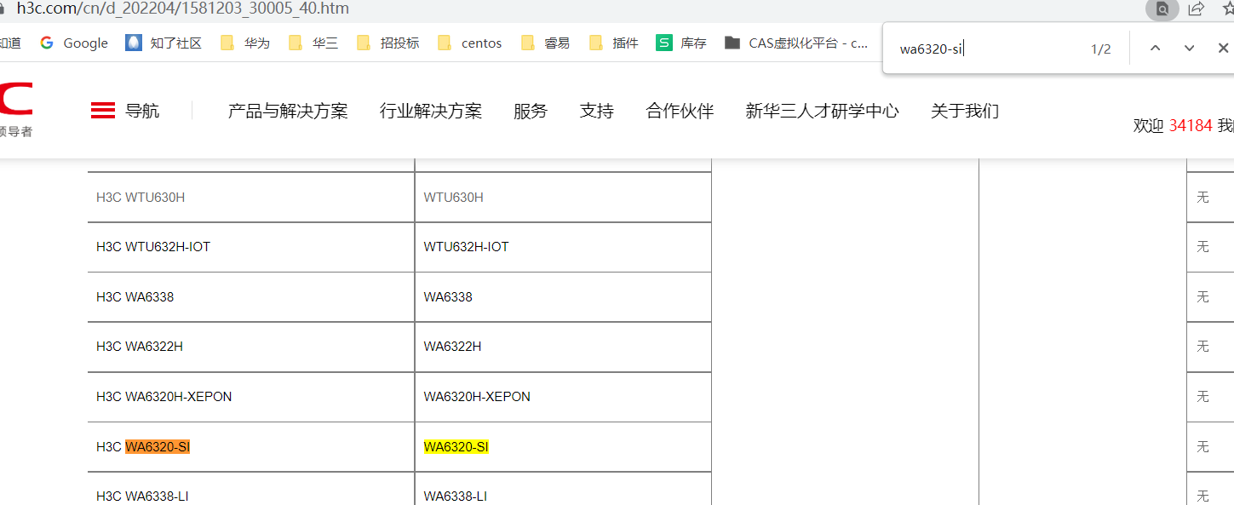Screen dimensions: 1234x505
Task: Click the H3C WTU632H-IOT cell
Action: 251,247
